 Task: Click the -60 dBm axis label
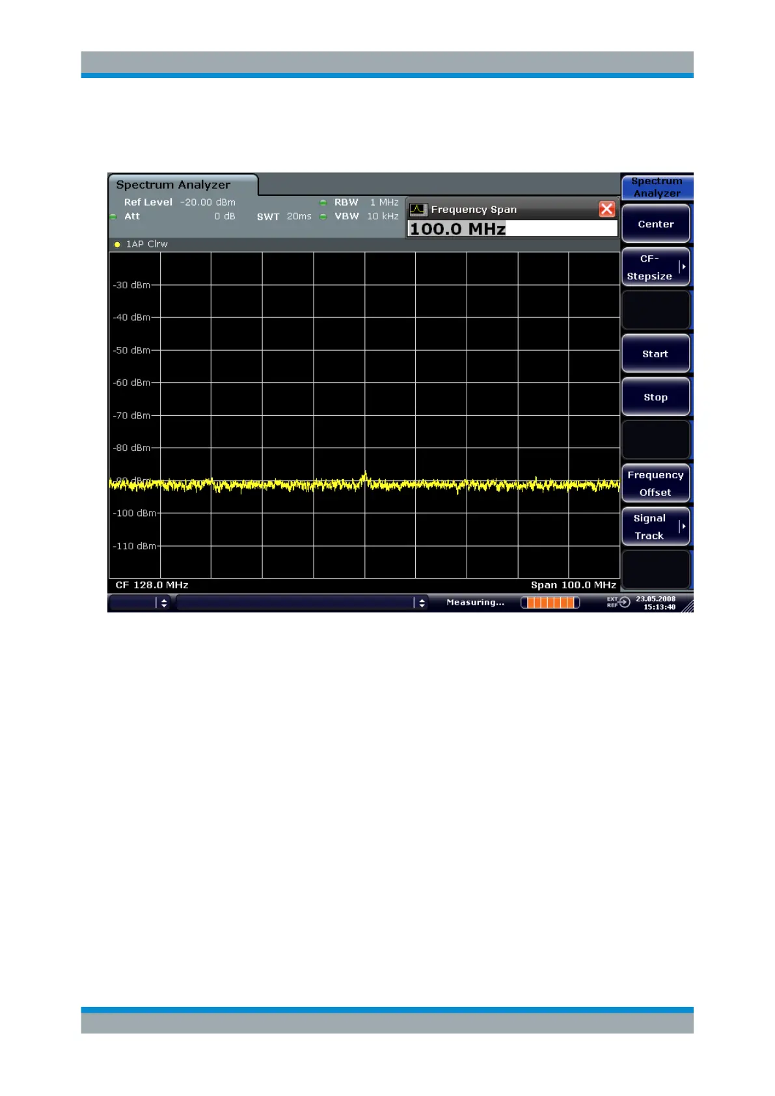tap(131, 383)
